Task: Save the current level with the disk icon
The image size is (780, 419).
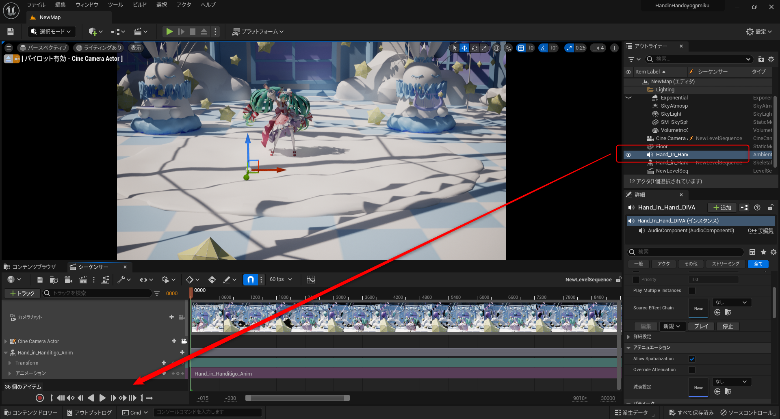Action: pyautogui.click(x=11, y=31)
